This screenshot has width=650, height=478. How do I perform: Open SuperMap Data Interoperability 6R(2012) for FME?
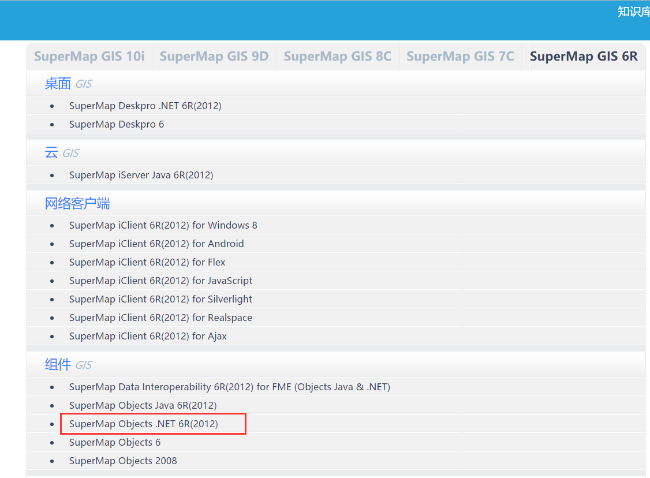click(230, 387)
